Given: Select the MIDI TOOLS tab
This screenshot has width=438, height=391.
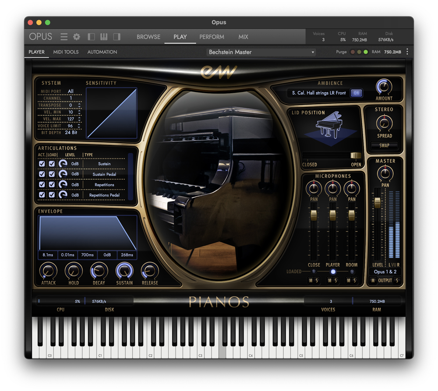Looking at the screenshot, I should [x=66, y=52].
